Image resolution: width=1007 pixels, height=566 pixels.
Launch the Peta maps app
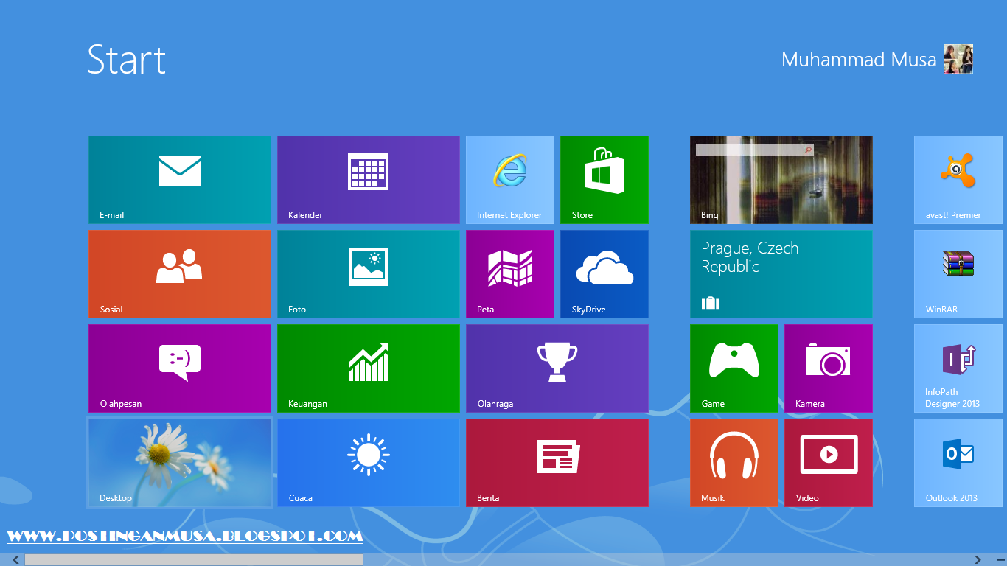pos(509,273)
